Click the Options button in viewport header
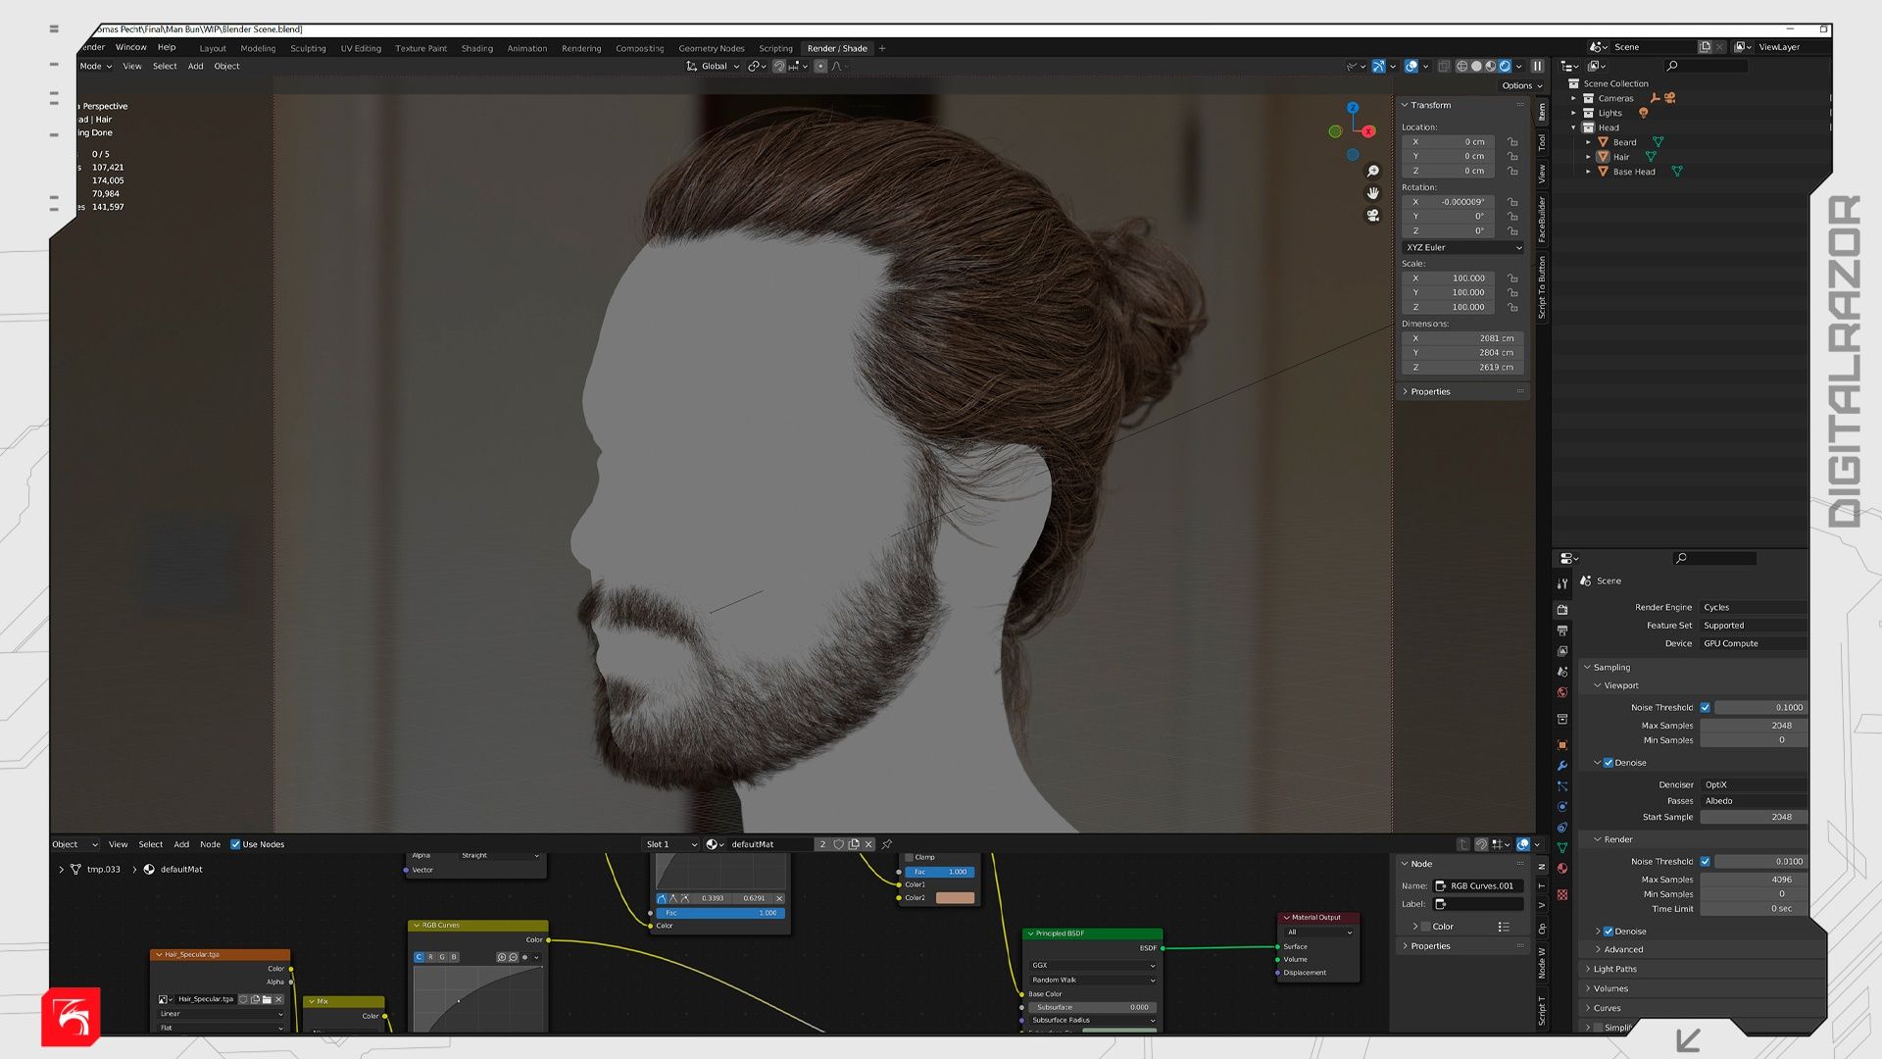1882x1059 pixels. tap(1521, 85)
